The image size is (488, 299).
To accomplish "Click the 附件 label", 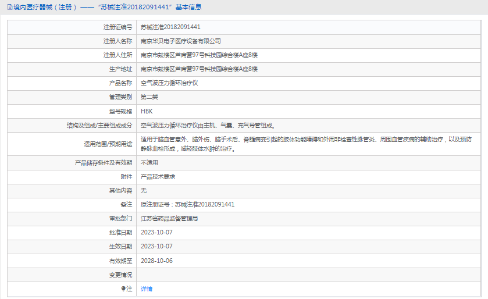I will click(x=126, y=177).
